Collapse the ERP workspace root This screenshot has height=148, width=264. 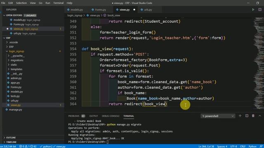[x=4, y=38]
